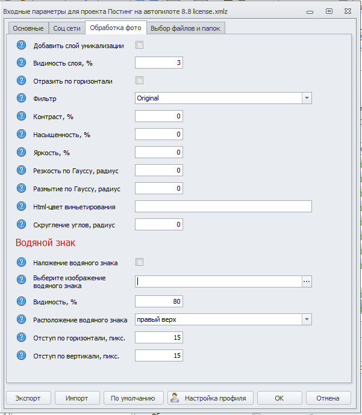
Task: Open help for Скругление углов, радиус
Action: (x=22, y=224)
